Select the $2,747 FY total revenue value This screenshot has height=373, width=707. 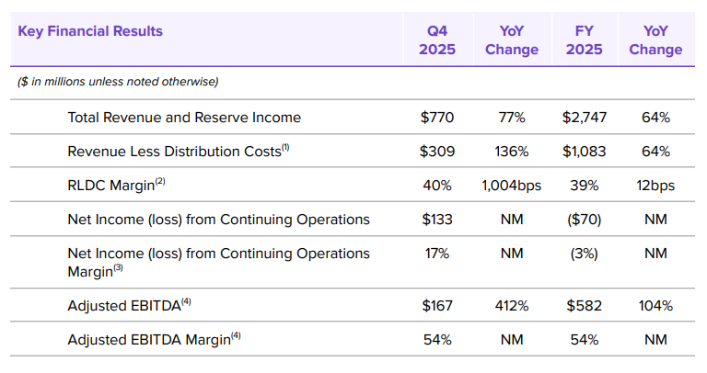pos(584,118)
